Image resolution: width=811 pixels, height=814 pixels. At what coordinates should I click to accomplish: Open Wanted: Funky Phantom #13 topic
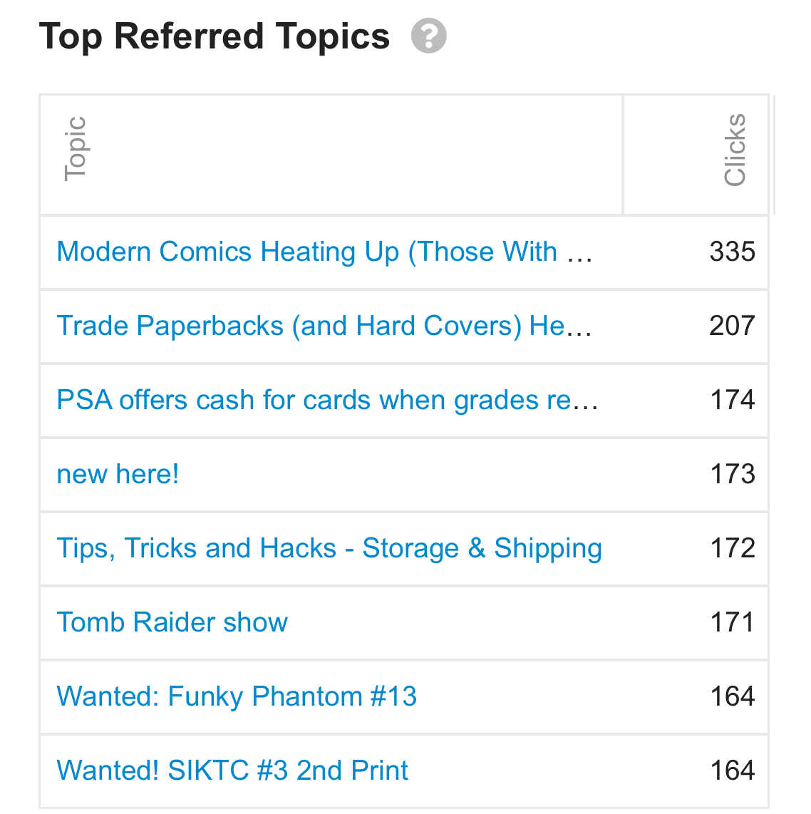(x=237, y=696)
